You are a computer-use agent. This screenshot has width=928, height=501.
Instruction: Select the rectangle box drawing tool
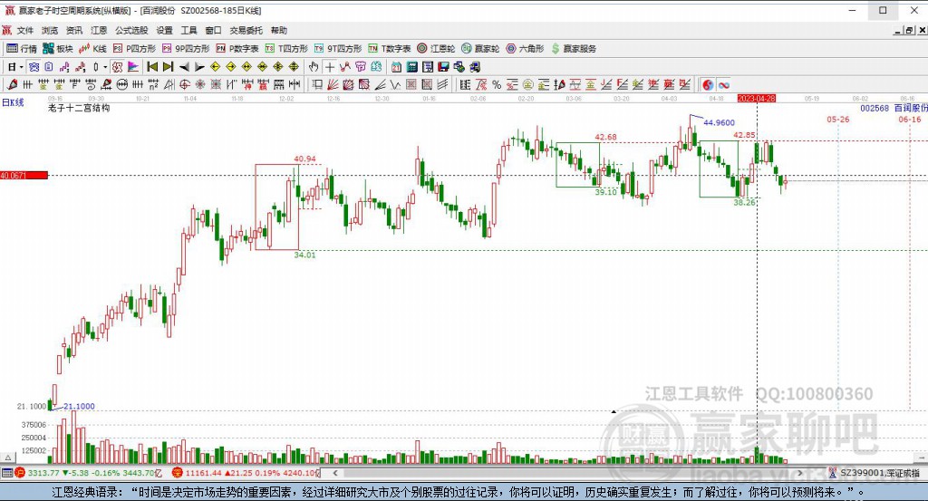(317, 84)
